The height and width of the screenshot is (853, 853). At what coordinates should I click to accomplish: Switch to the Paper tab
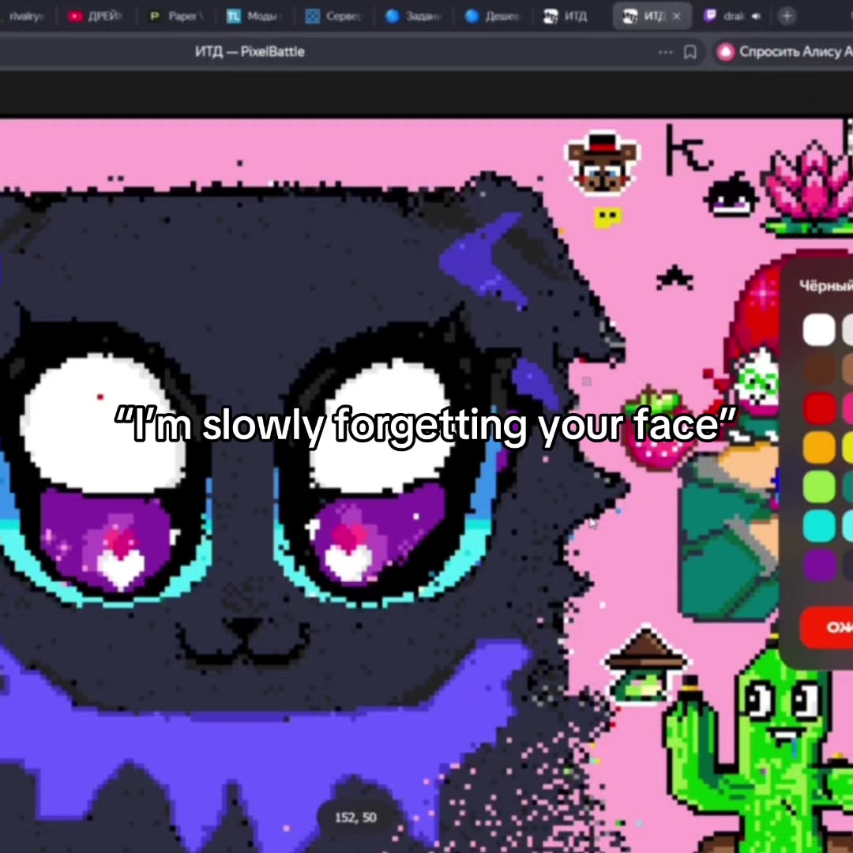click(175, 17)
